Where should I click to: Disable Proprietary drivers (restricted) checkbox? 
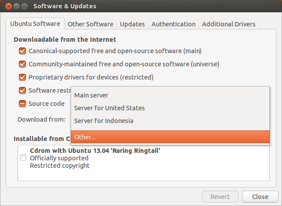pyautogui.click(x=22, y=77)
